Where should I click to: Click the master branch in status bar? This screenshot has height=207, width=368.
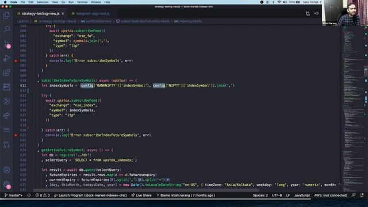14,195
